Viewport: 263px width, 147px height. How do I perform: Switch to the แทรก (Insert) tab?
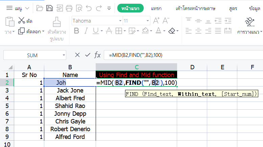[156, 8]
